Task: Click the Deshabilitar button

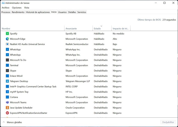Action: point(168,122)
